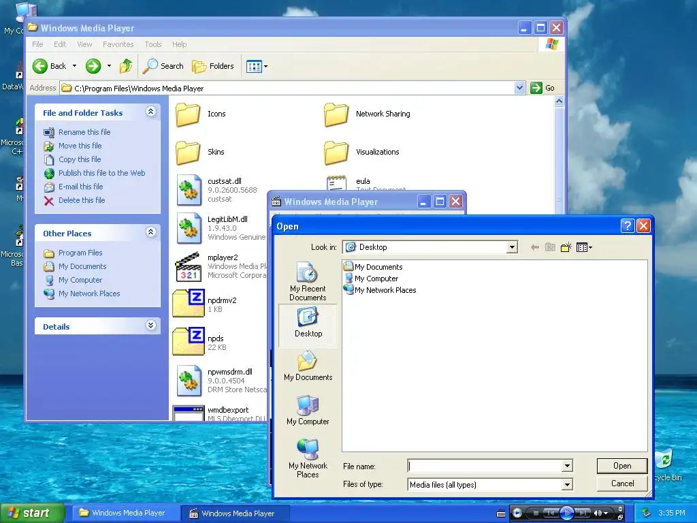Click the Go button beside the address bar
697x523 pixels.
coord(542,88)
